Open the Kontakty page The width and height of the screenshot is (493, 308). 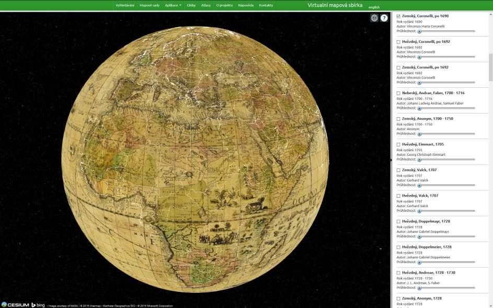pos(266,5)
